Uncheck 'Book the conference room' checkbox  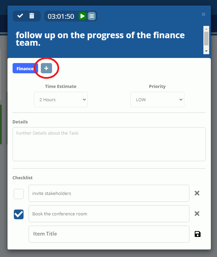[19, 214]
